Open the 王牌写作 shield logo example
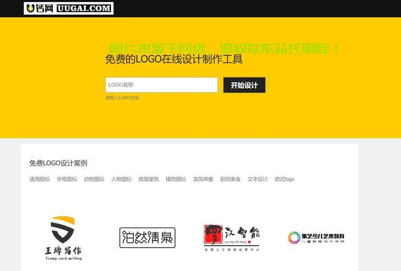This screenshot has width=401, height=271. tap(63, 238)
